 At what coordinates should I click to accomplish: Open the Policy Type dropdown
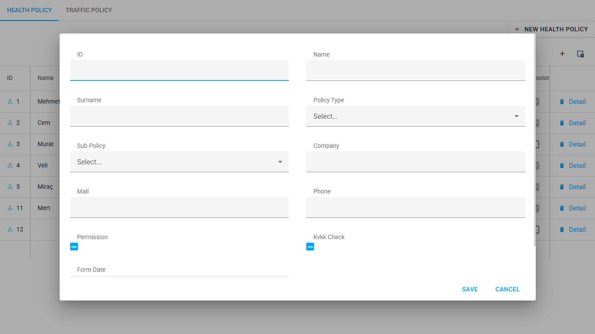click(415, 116)
